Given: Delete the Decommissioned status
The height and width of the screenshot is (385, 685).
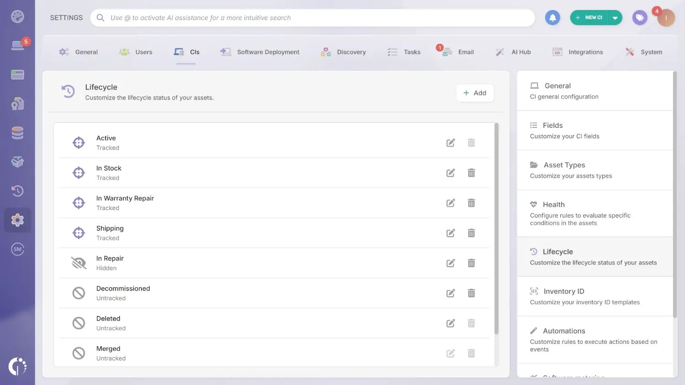Looking at the screenshot, I should coord(471,293).
